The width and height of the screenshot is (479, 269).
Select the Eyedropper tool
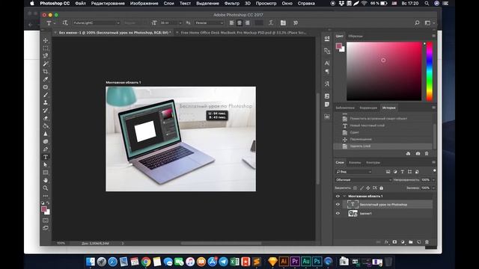pos(46,79)
